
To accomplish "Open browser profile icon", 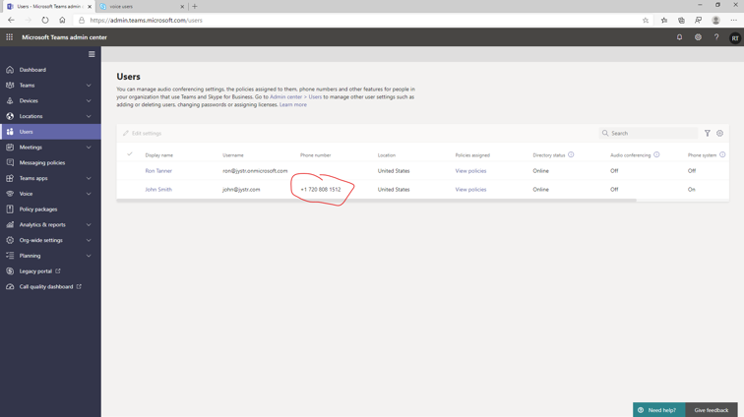I will tap(716, 21).
